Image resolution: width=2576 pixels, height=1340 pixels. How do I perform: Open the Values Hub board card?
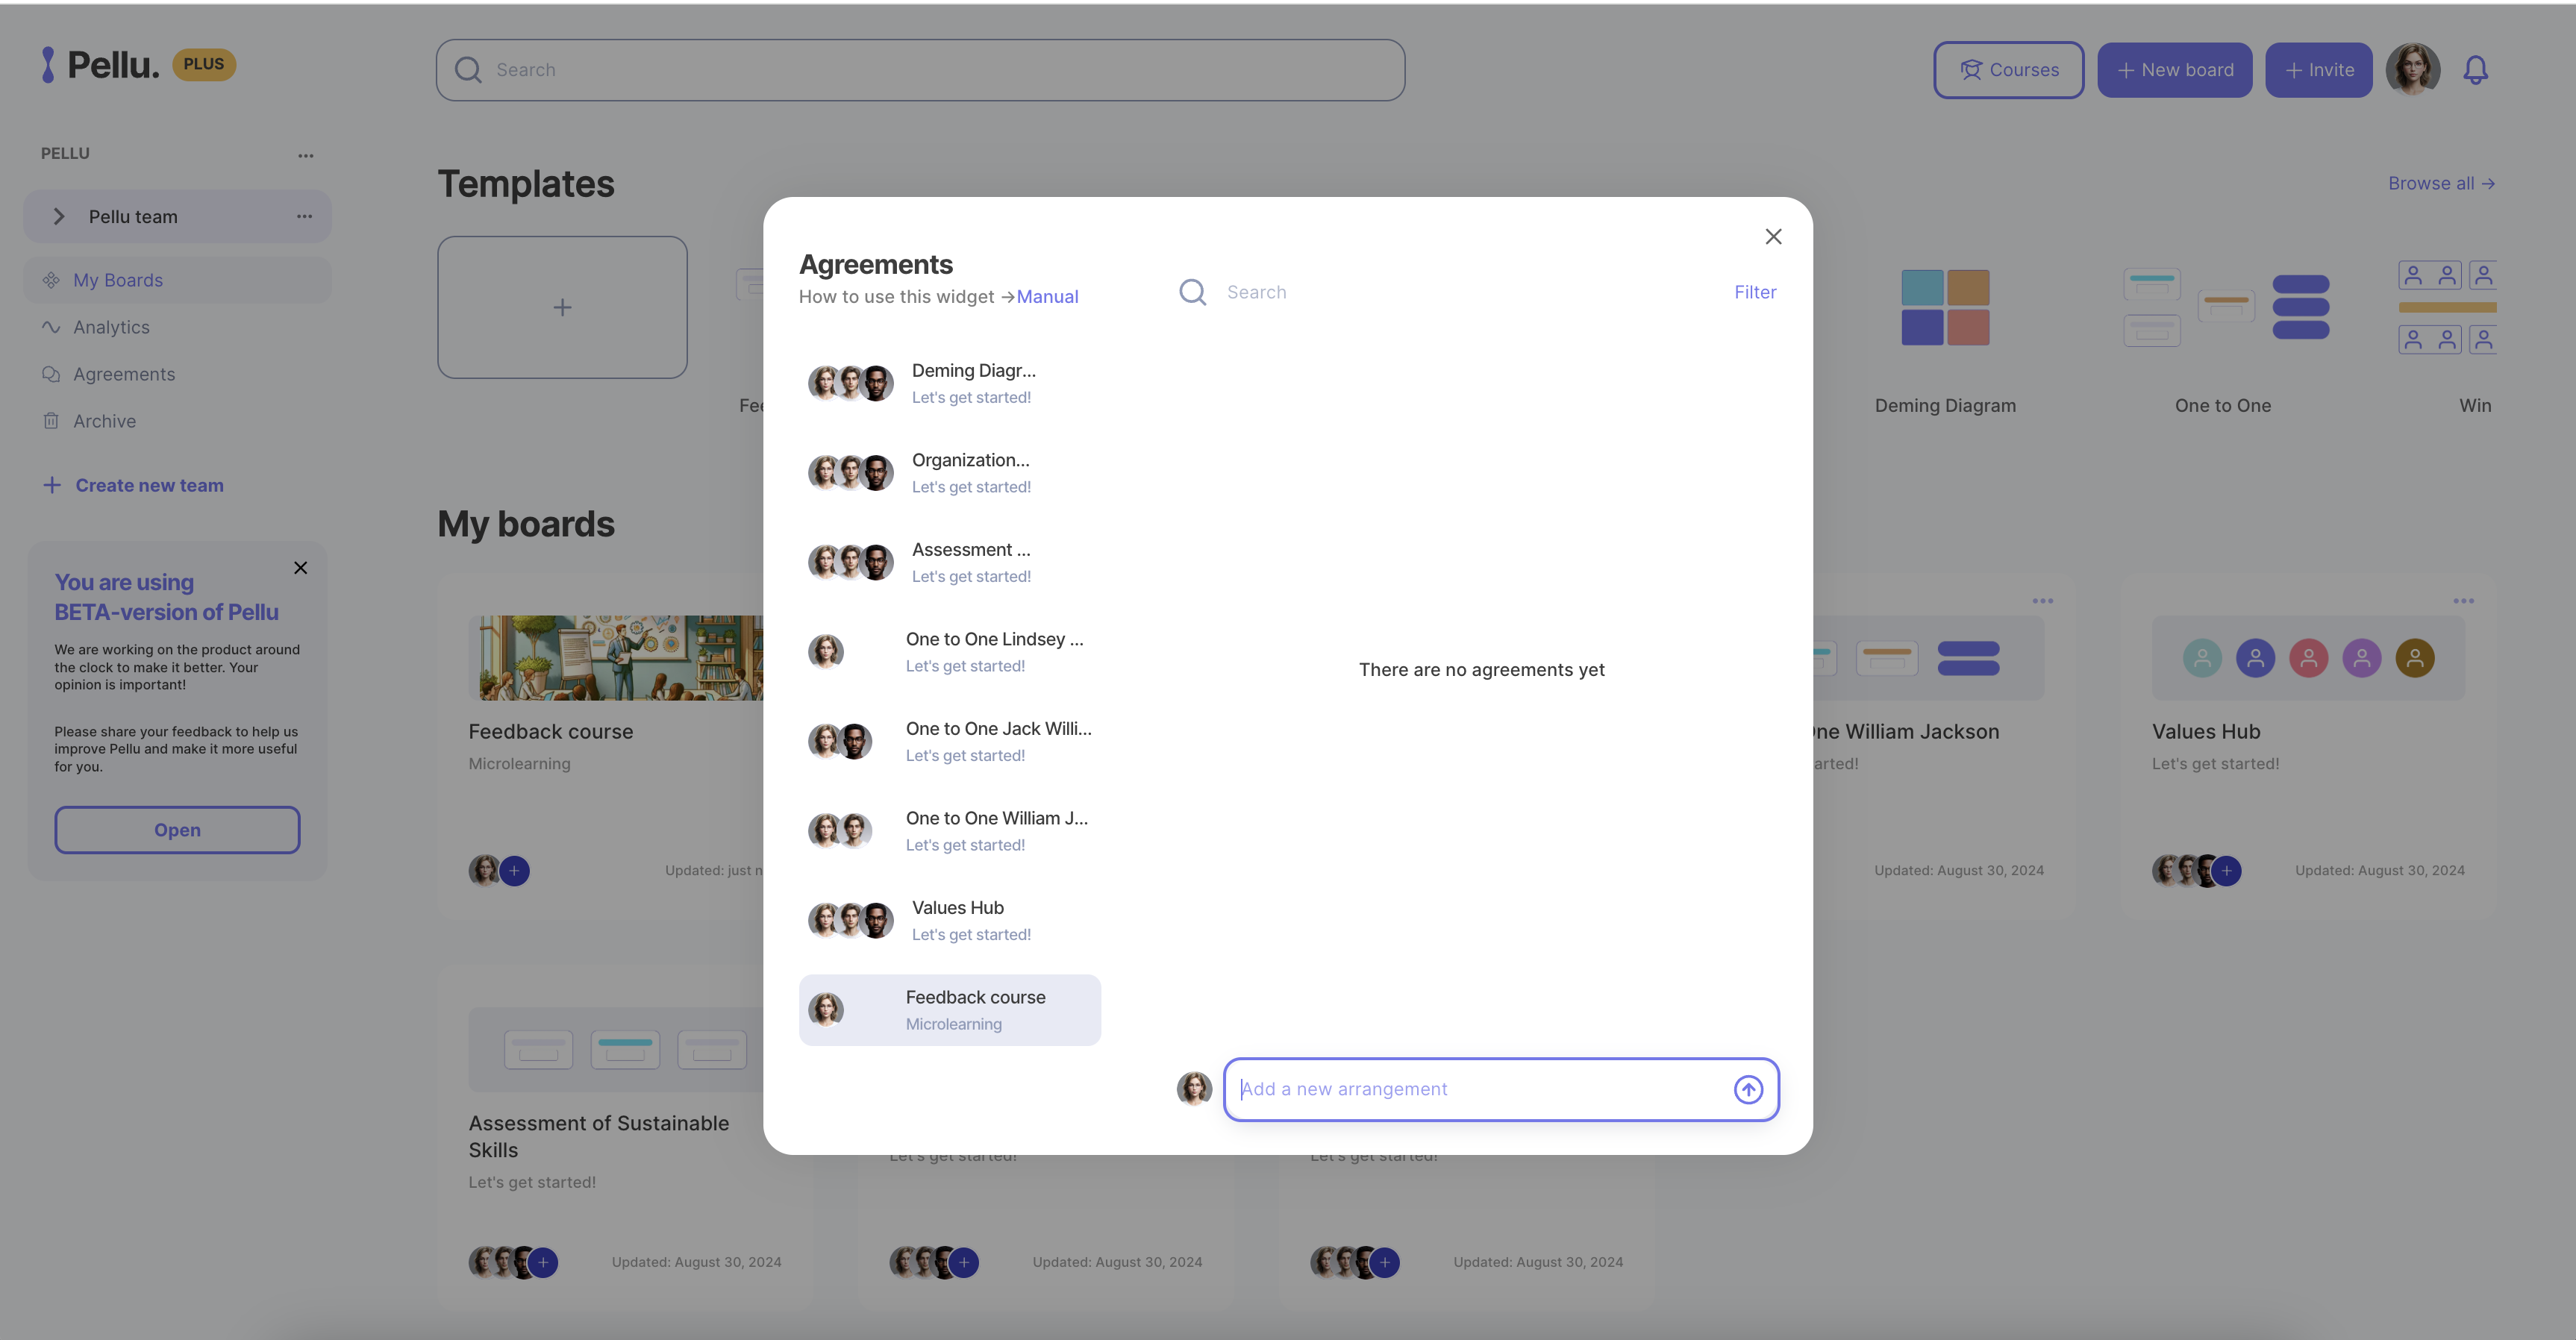coord(2308,745)
